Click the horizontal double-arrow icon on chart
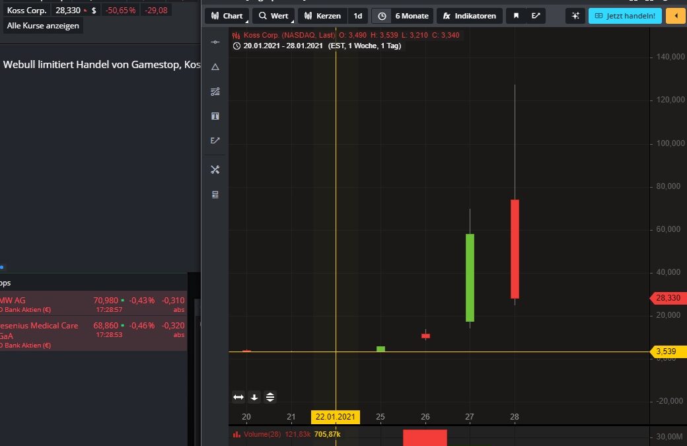687x446 pixels. coord(238,397)
